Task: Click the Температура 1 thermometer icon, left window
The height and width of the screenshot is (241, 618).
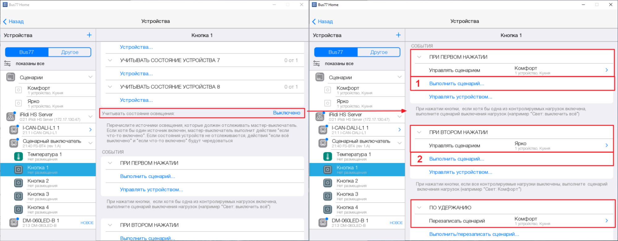Action: pos(19,157)
